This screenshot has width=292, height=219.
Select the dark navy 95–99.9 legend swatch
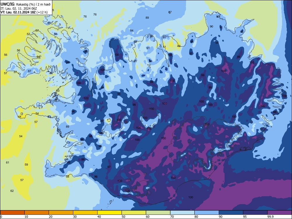(255, 213)
